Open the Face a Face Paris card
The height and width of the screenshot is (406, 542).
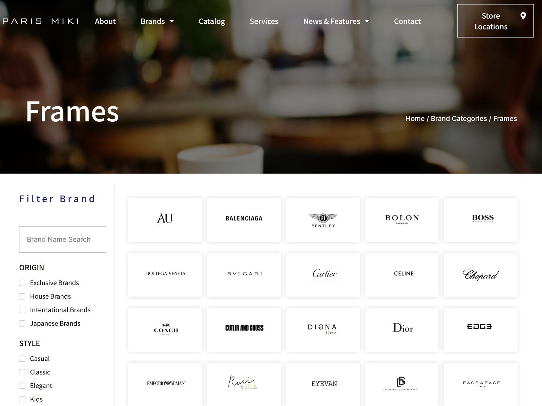pyautogui.click(x=481, y=384)
